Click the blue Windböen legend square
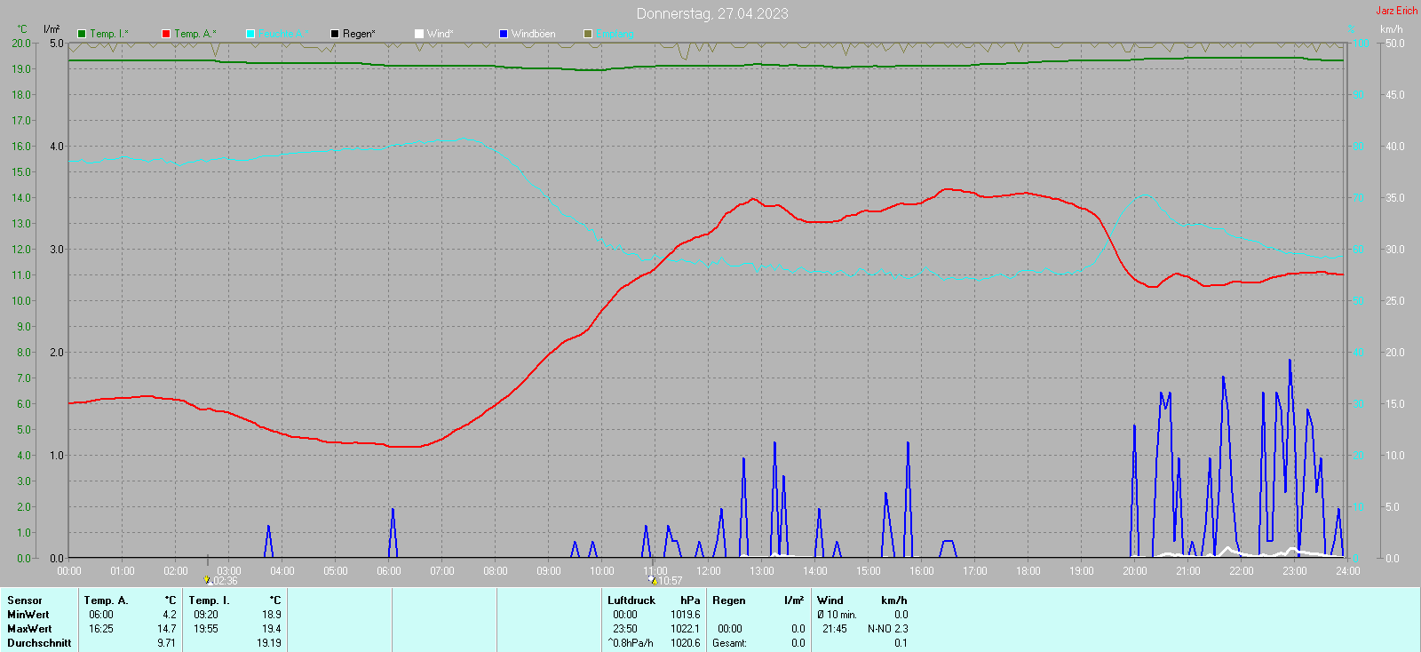Screen dimensions: 1421x652 coord(504,34)
